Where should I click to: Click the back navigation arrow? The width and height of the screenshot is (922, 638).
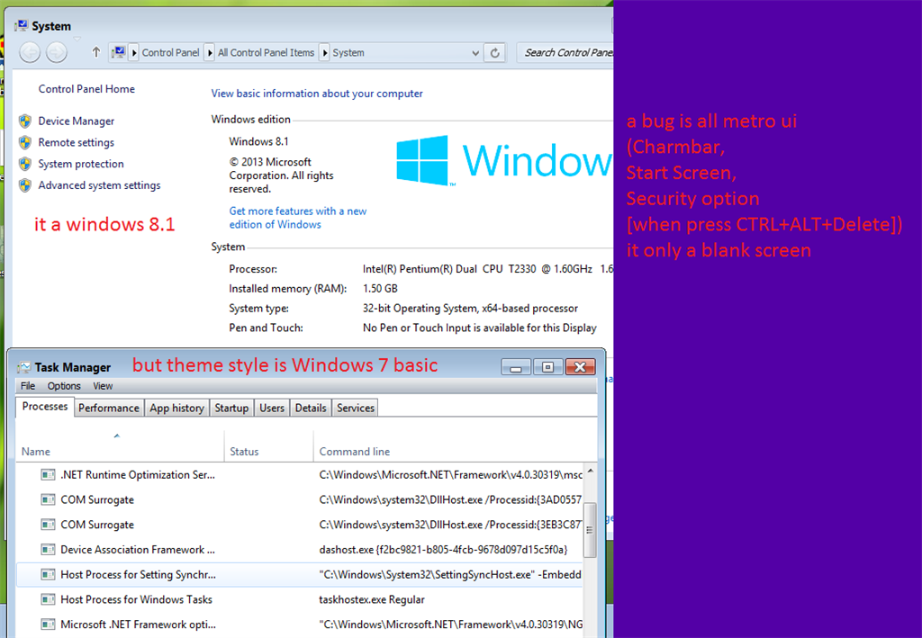[x=29, y=52]
